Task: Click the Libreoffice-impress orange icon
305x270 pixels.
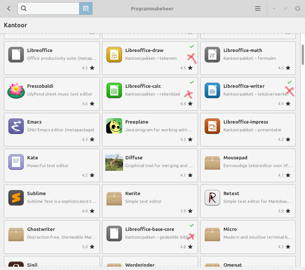Action: tap(212, 126)
